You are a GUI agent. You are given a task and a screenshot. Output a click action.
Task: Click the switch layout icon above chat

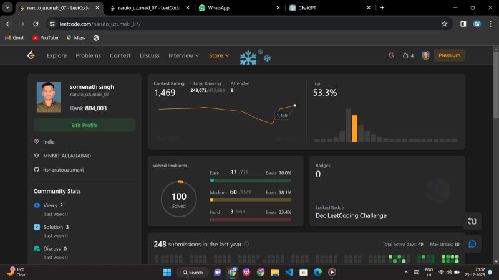point(472,221)
